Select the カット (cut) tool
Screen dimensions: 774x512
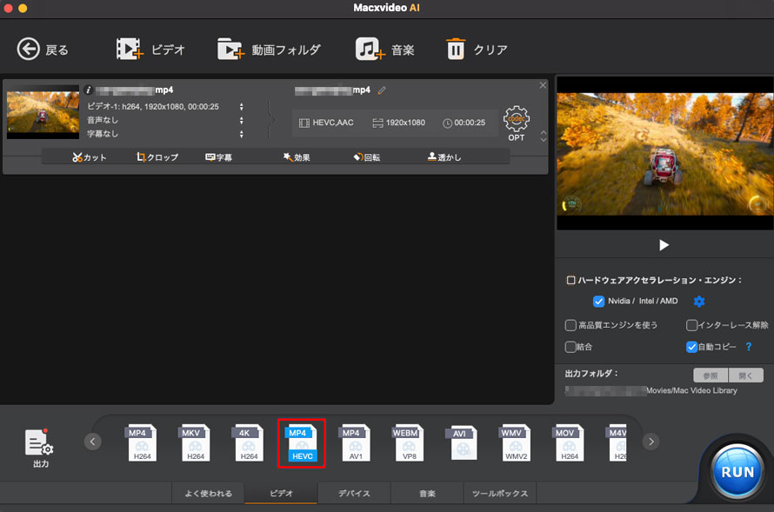[x=90, y=156]
